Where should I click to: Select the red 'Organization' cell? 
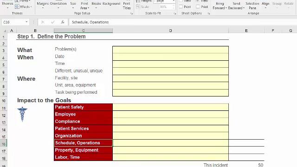click(x=84, y=136)
